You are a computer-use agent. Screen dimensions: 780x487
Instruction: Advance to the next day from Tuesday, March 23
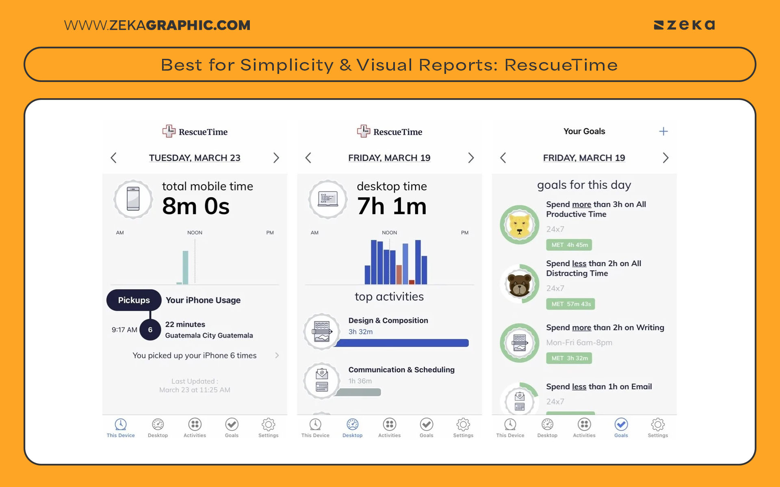(x=276, y=158)
